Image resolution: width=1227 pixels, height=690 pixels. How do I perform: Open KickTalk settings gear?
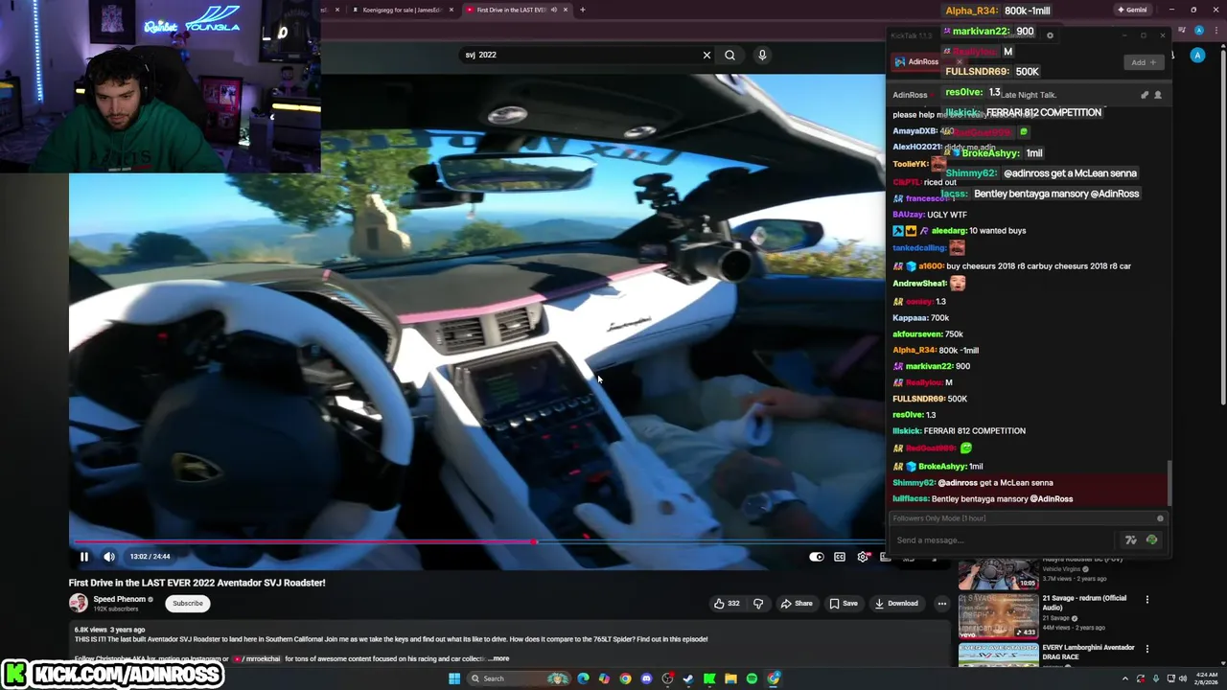click(1050, 35)
